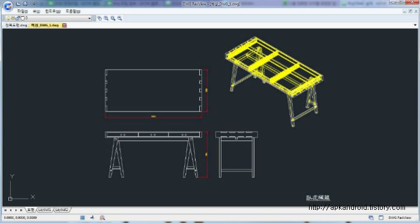Toggle layer freeze sun icon
The width and height of the screenshot is (420, 223).
point(13,18)
